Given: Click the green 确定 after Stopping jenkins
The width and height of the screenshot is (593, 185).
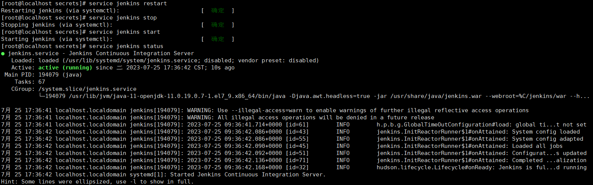Looking at the screenshot, I should pos(217,25).
